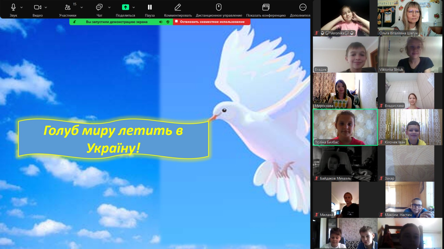Select Ольга Віталіївна Шагун video tile
Image resolution: width=444 pixels, height=249 pixels.
pos(410,18)
